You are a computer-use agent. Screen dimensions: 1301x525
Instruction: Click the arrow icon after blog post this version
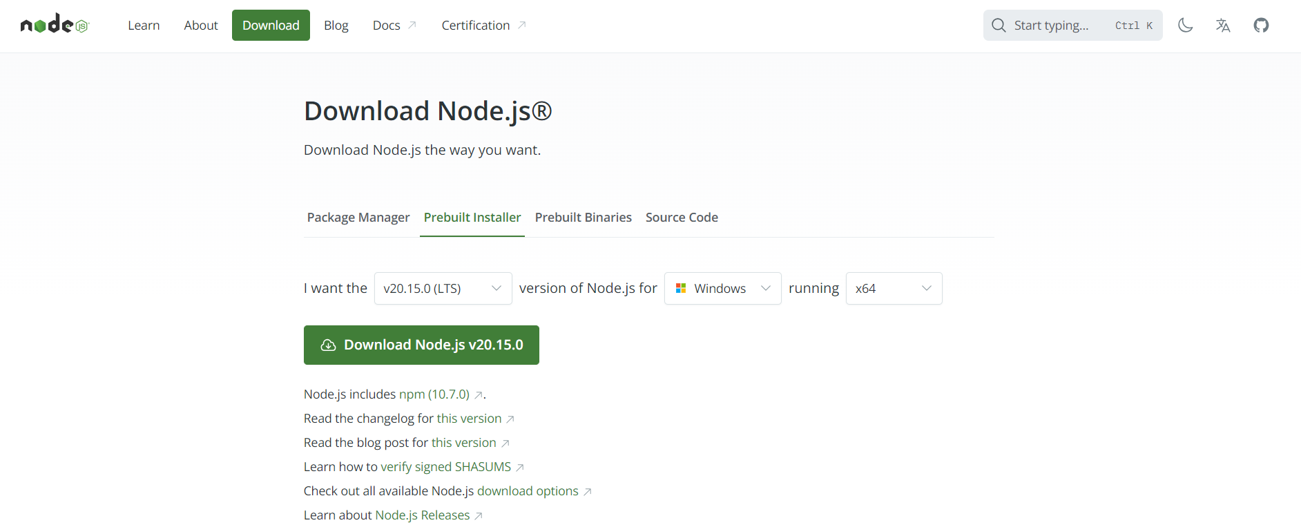click(x=505, y=443)
